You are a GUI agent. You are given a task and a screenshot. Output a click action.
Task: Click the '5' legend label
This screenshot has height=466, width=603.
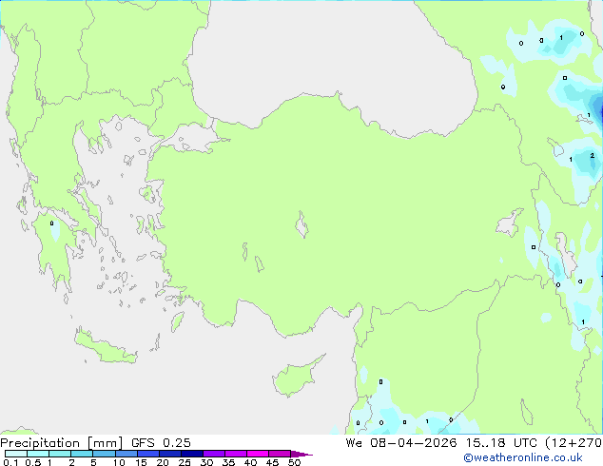coord(93,462)
